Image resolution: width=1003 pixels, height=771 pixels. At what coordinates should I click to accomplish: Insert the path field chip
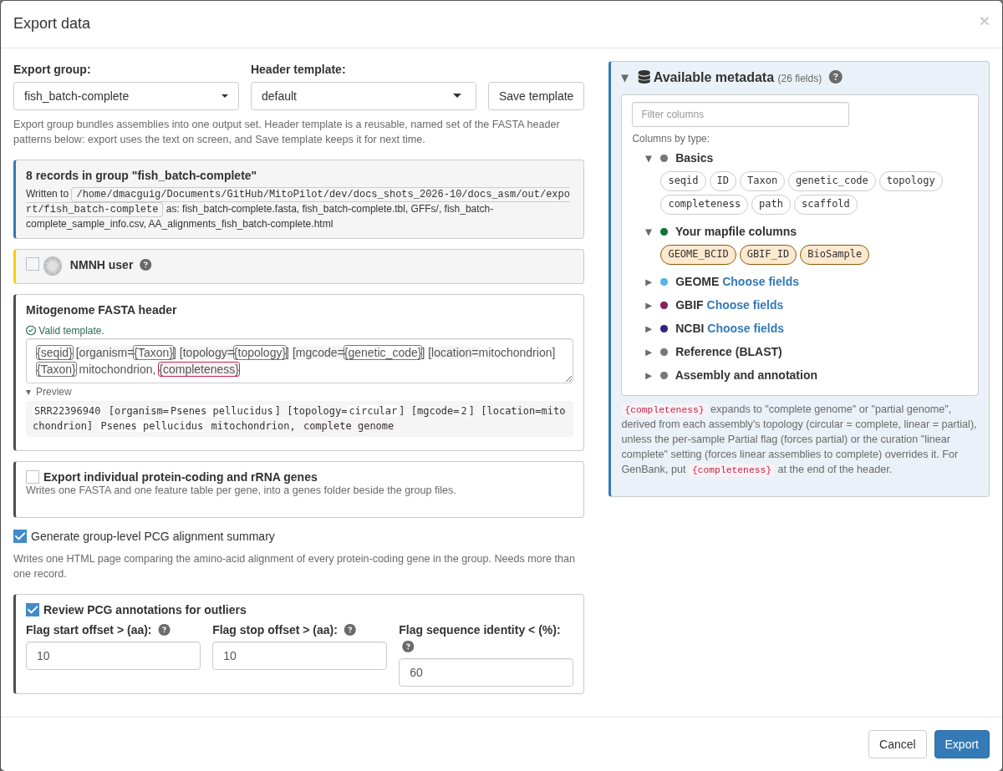[771, 205]
